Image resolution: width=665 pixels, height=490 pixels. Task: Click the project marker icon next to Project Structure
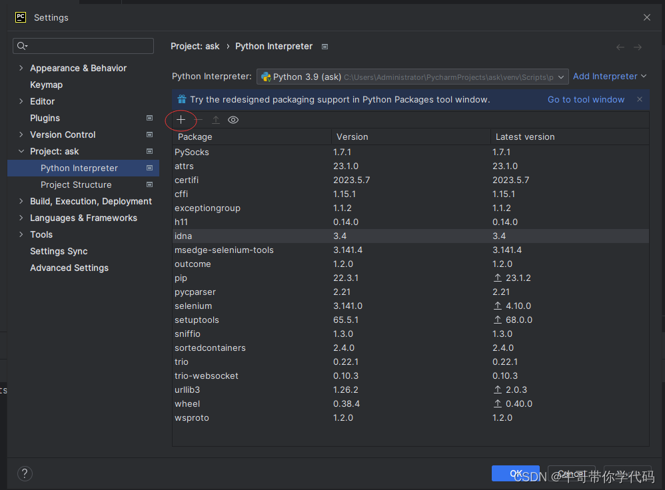pyautogui.click(x=149, y=184)
